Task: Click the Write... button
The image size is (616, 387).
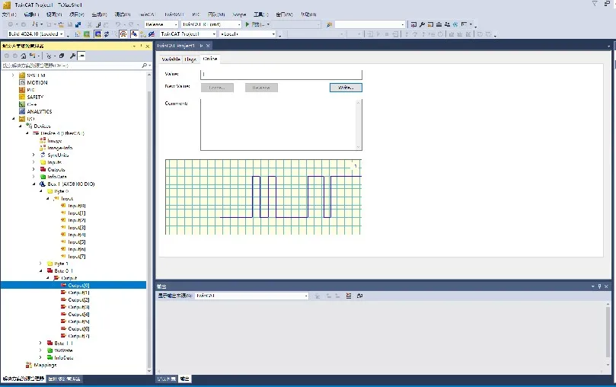Action: [346, 88]
